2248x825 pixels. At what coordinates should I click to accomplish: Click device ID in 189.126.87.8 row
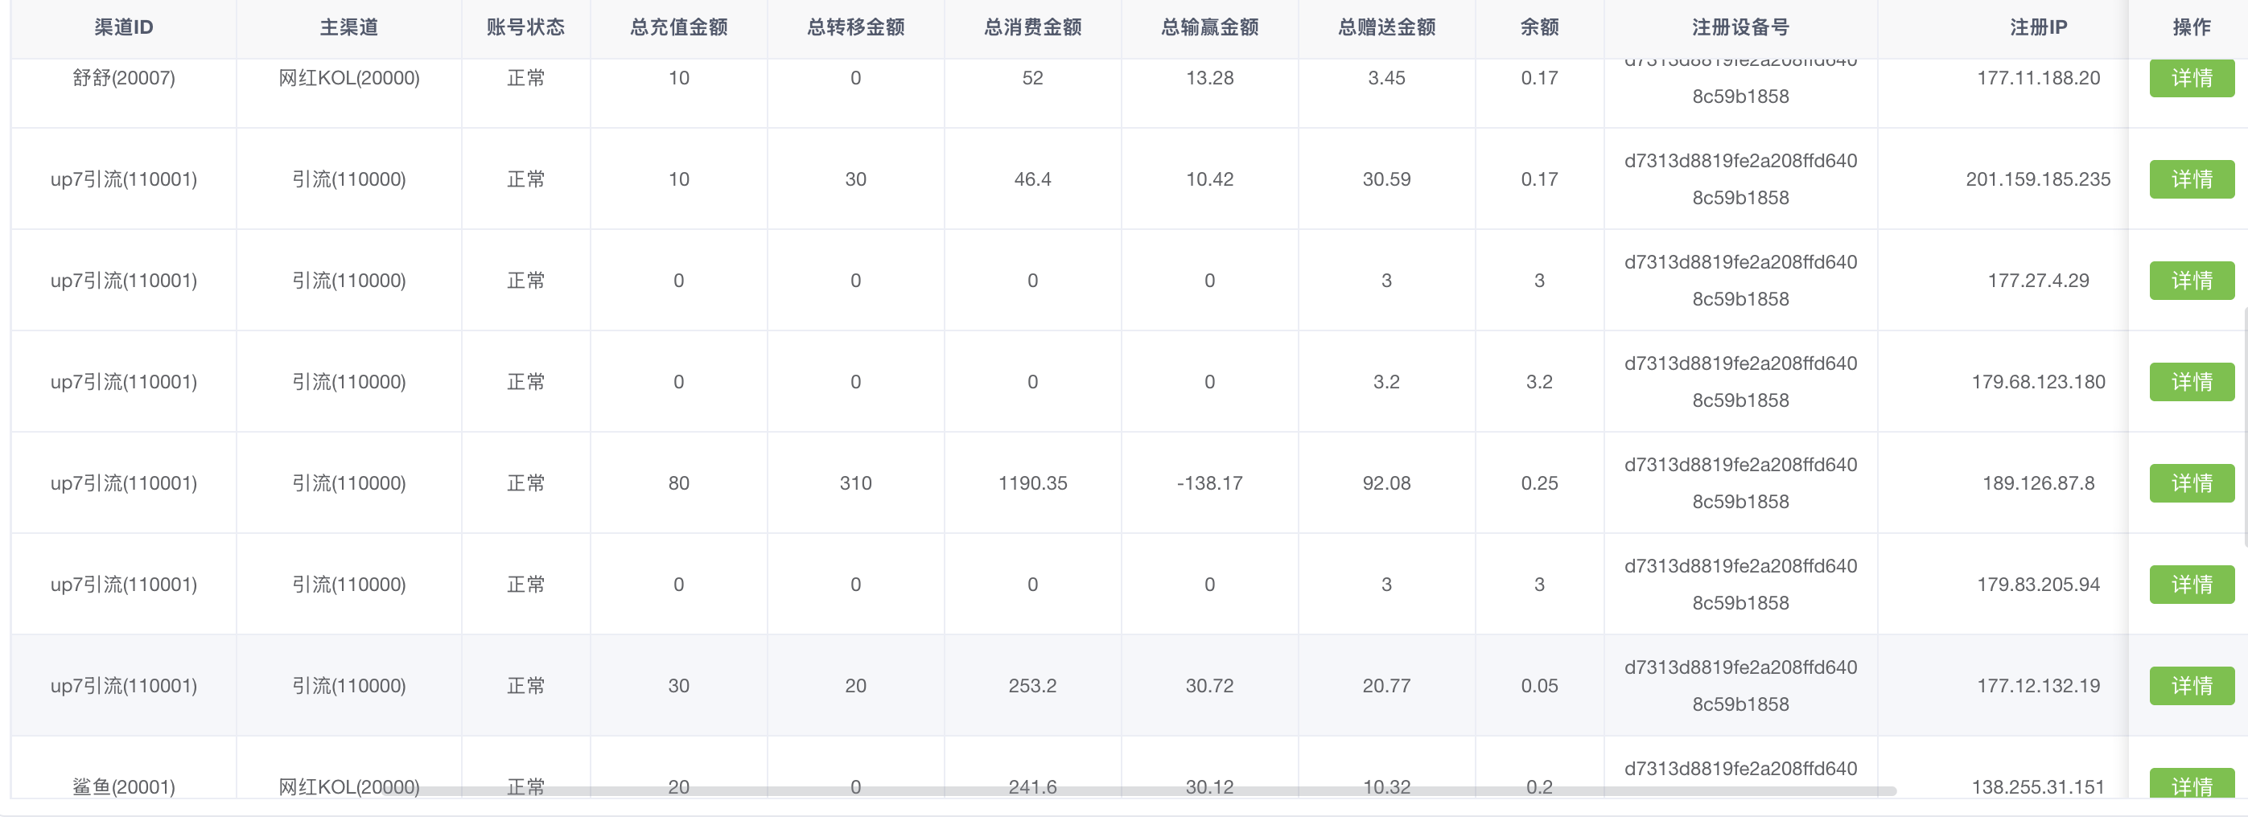pyautogui.click(x=1740, y=482)
